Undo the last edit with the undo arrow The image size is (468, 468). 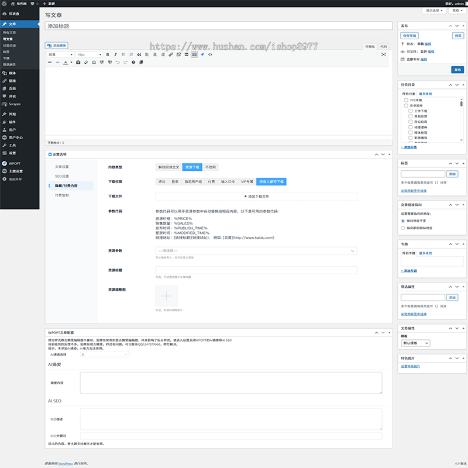(x=118, y=63)
